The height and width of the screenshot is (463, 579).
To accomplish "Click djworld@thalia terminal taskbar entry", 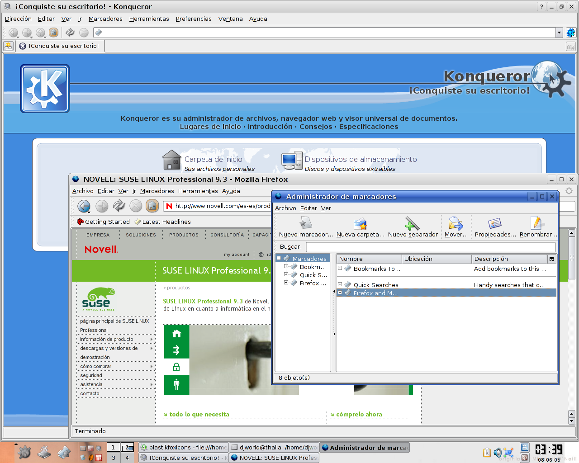I will 274,447.
